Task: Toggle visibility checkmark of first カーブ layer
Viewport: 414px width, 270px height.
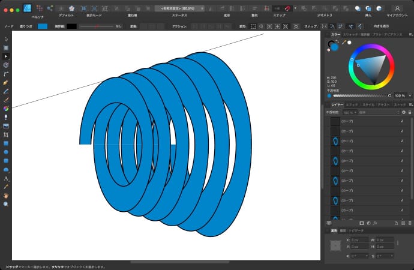Action: (x=402, y=121)
